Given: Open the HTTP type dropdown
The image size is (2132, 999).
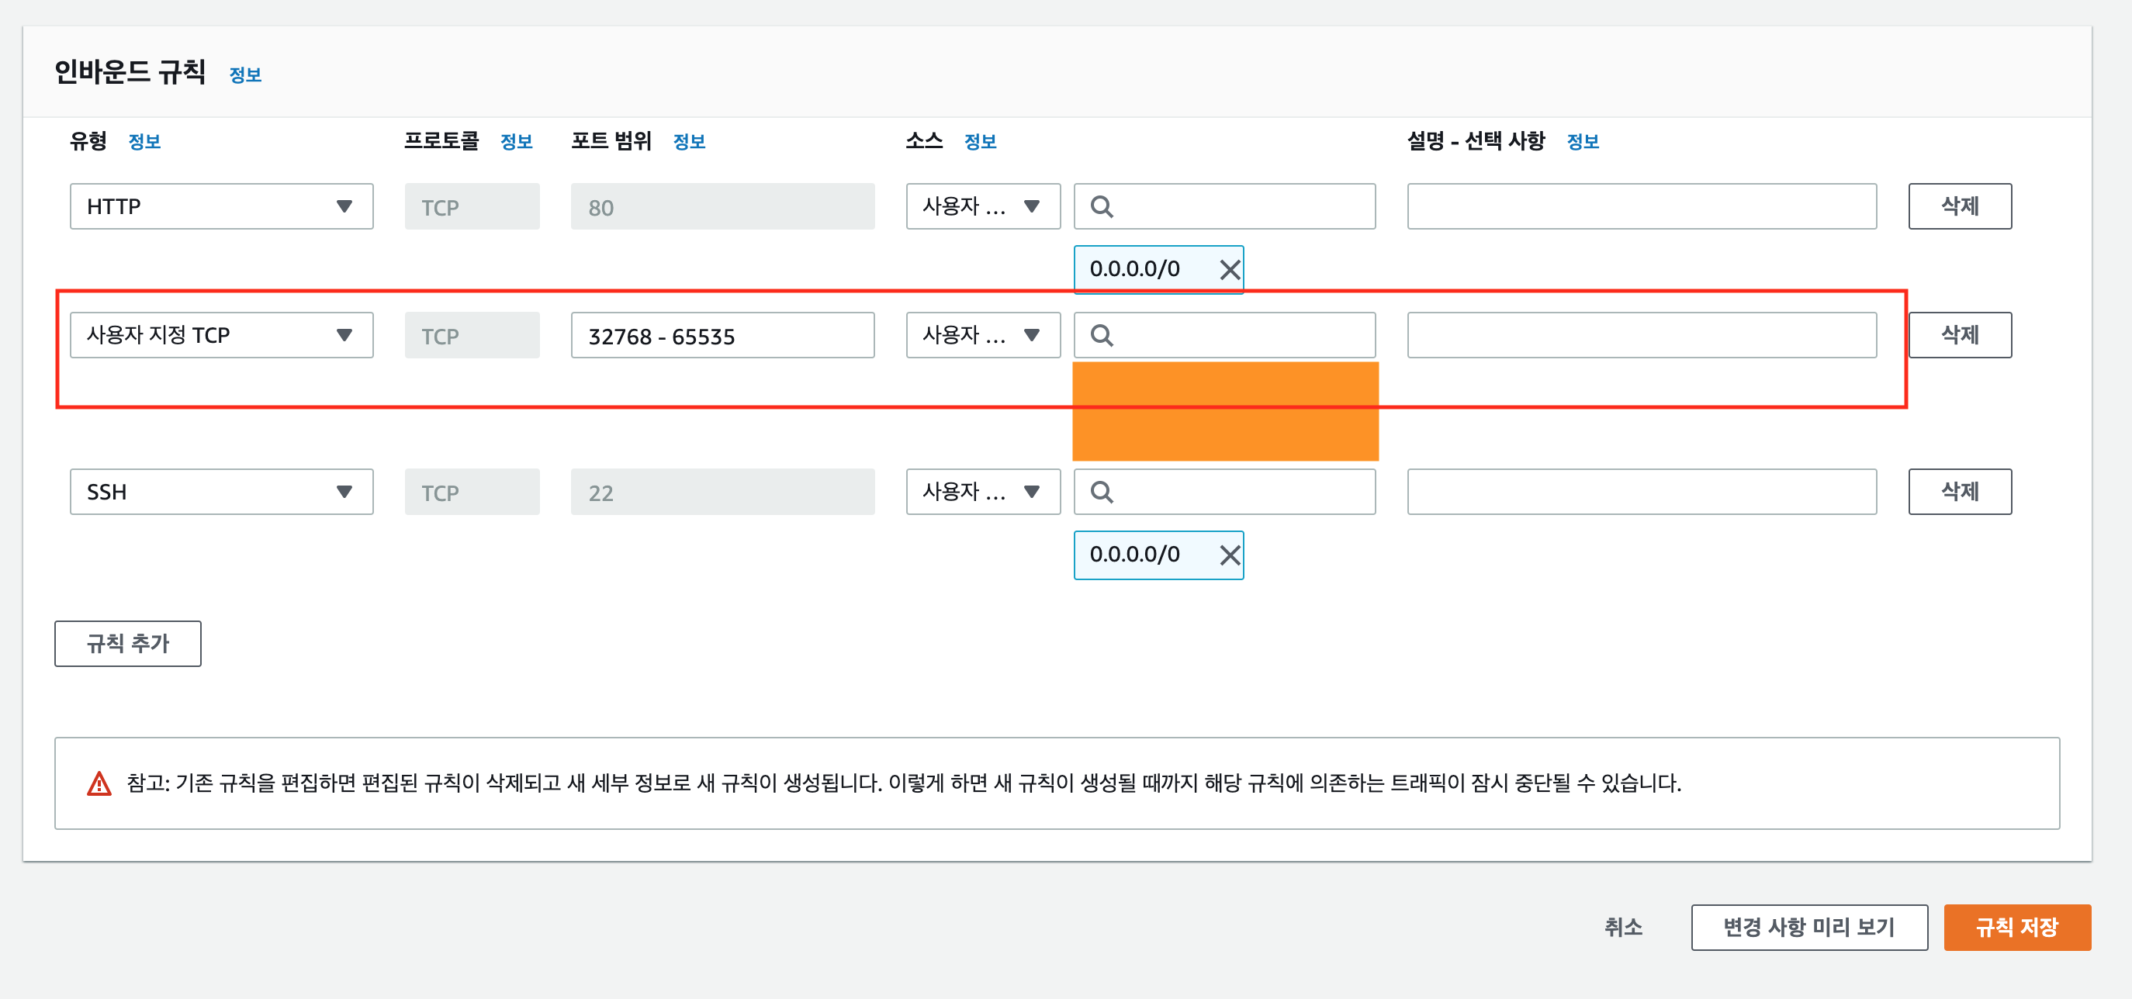Looking at the screenshot, I should click(x=221, y=207).
